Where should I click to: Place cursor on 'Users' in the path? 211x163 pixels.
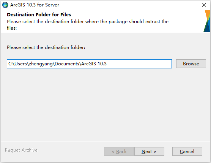20,63
